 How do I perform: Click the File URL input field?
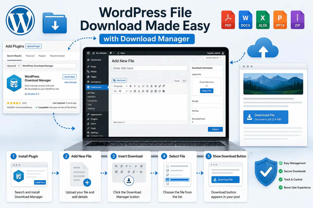pos(207,106)
